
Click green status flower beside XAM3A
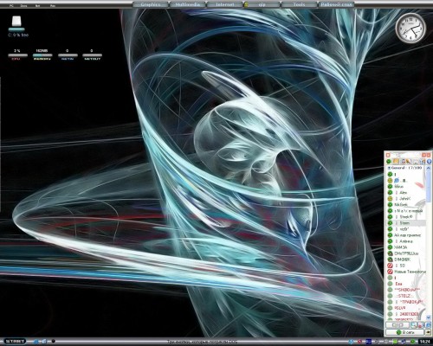click(390, 247)
